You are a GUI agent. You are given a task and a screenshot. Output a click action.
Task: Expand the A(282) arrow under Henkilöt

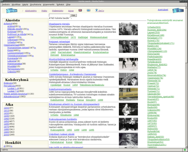point(12,146)
